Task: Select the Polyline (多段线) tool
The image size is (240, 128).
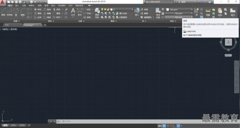Action: pyautogui.click(x=10, y=12)
